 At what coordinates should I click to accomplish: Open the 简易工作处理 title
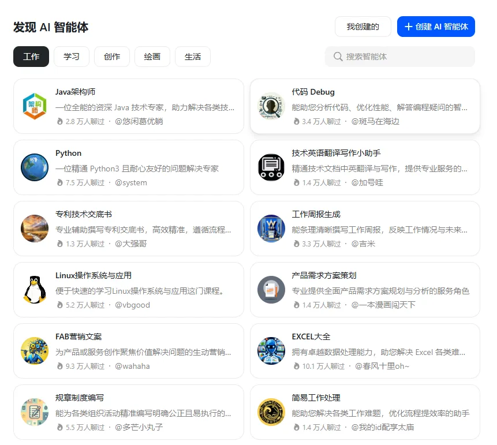tap(316, 398)
